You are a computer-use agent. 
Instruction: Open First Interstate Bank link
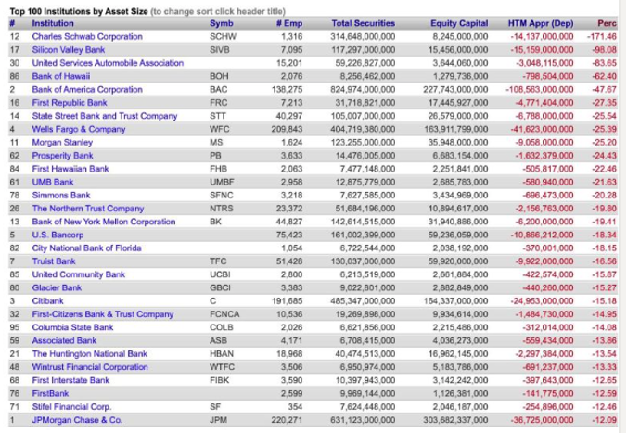[70, 380]
